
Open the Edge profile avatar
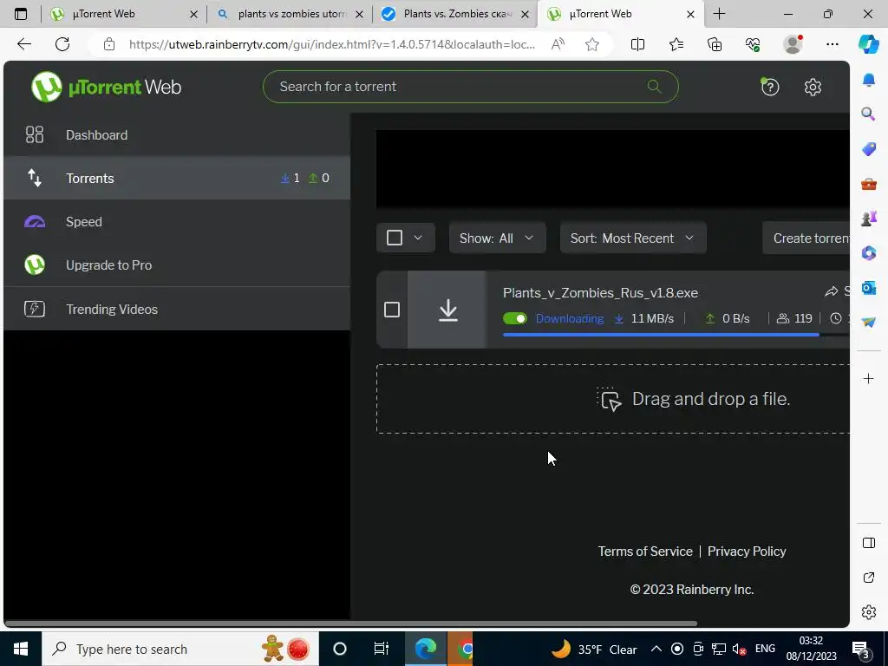tap(793, 44)
